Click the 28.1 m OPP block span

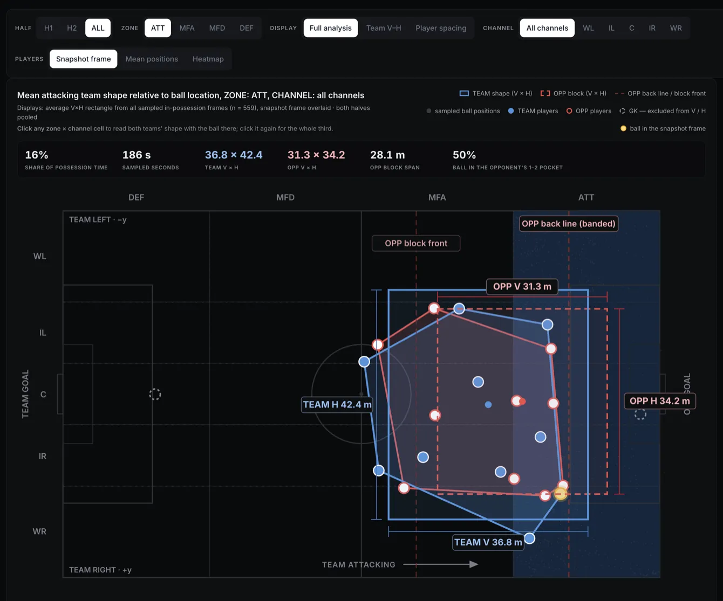click(395, 160)
